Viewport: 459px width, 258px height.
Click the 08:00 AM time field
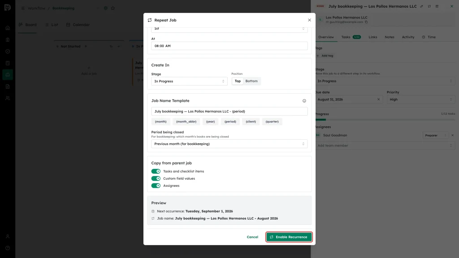pos(229,46)
